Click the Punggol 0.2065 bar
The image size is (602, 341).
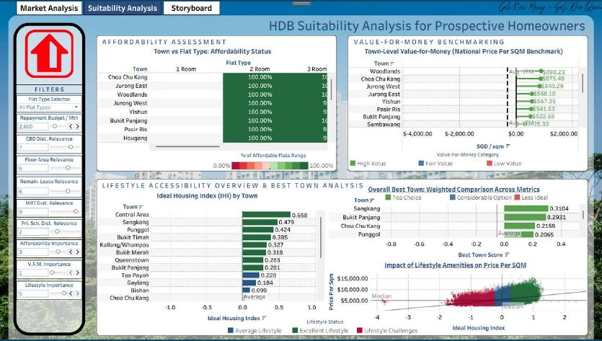click(518, 234)
